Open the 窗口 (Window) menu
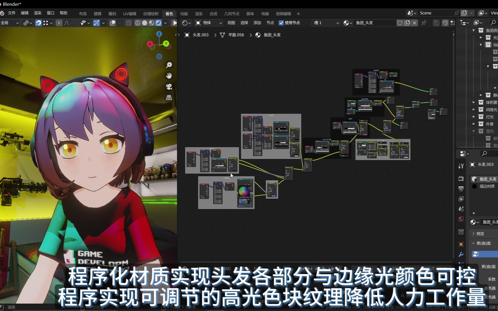This screenshot has width=498, height=311. (50, 13)
